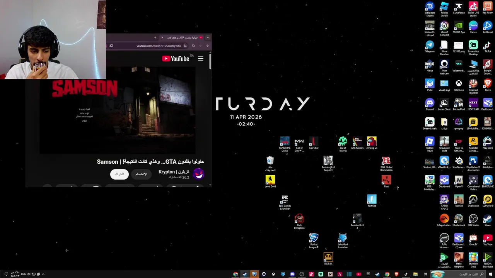The image size is (495, 278).
Task: Open the Discord desktop shortcut
Action: [430, 105]
